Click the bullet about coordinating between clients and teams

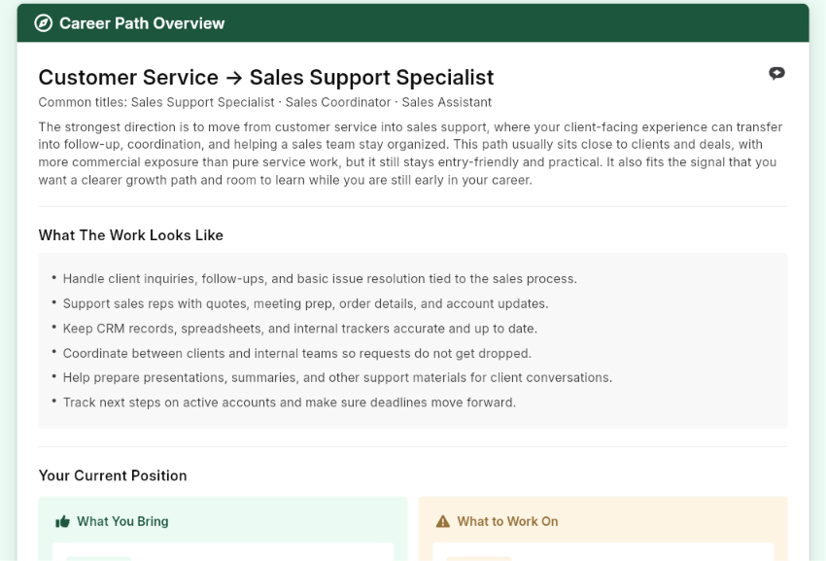(297, 353)
